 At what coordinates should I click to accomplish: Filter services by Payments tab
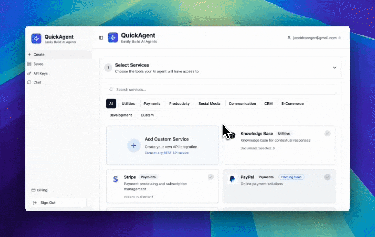(152, 103)
